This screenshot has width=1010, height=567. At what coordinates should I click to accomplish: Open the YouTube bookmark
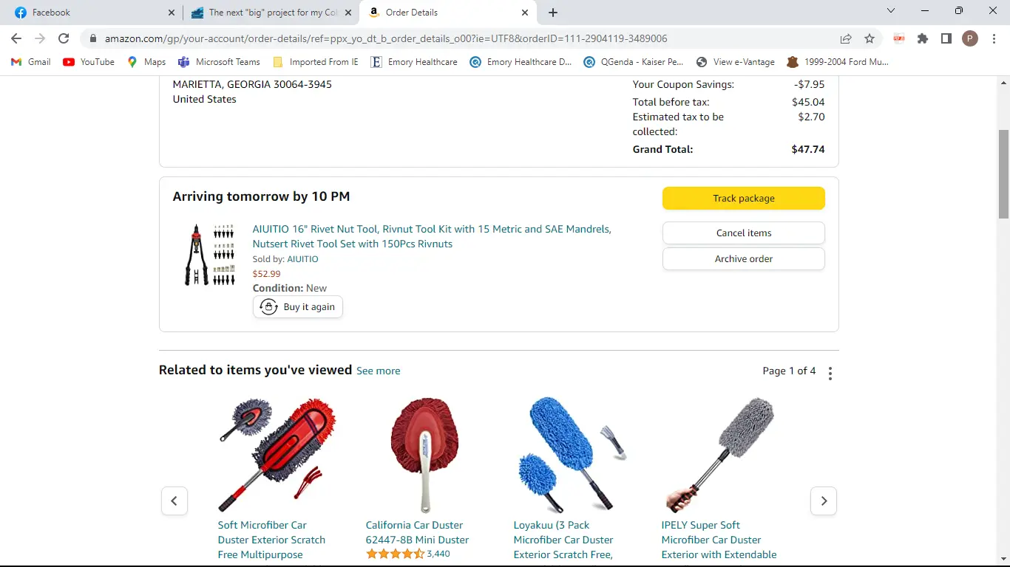coord(89,62)
